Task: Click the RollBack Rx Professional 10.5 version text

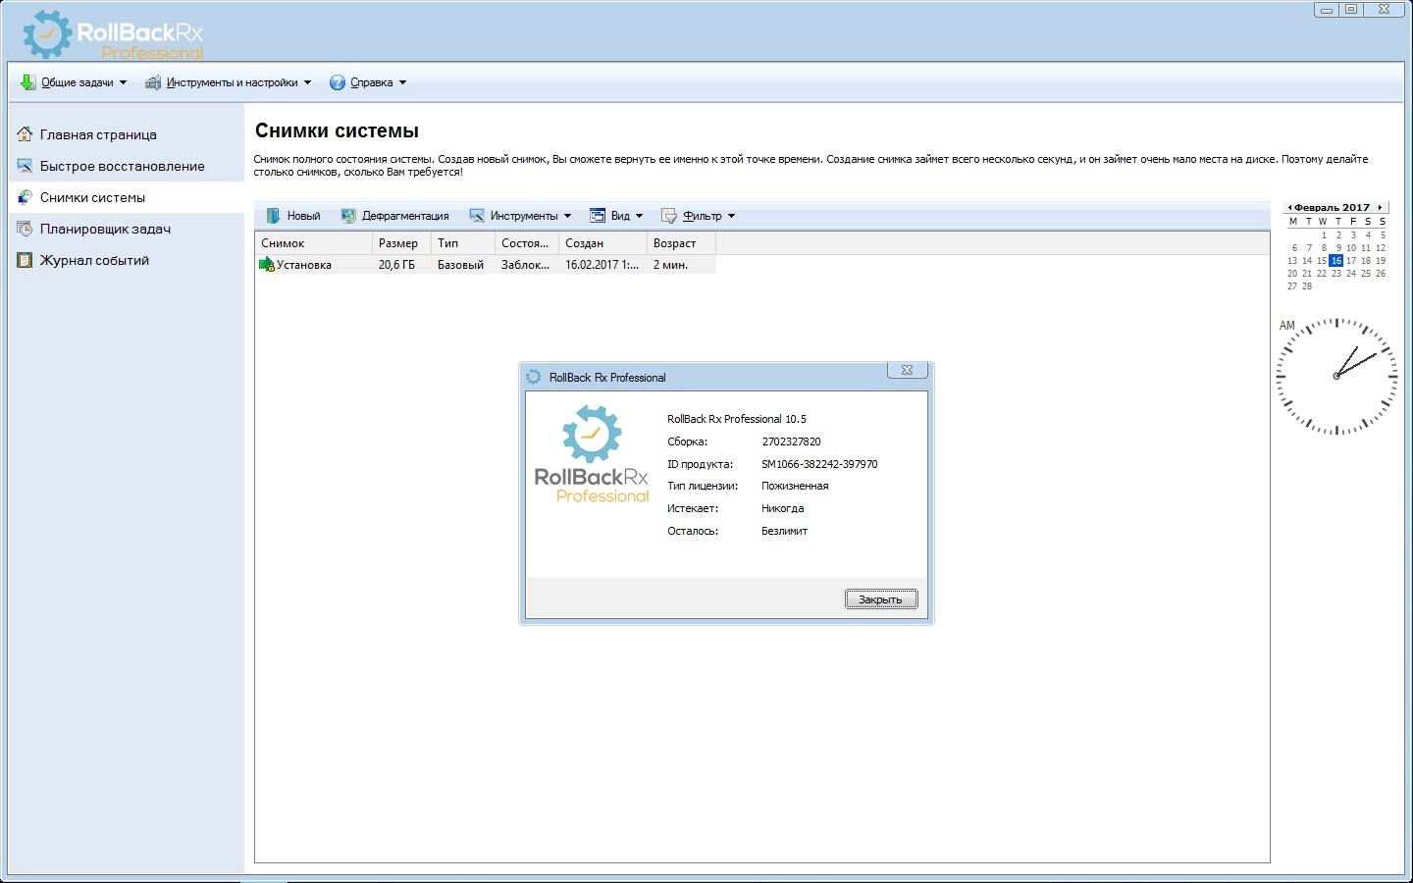Action: point(736,419)
